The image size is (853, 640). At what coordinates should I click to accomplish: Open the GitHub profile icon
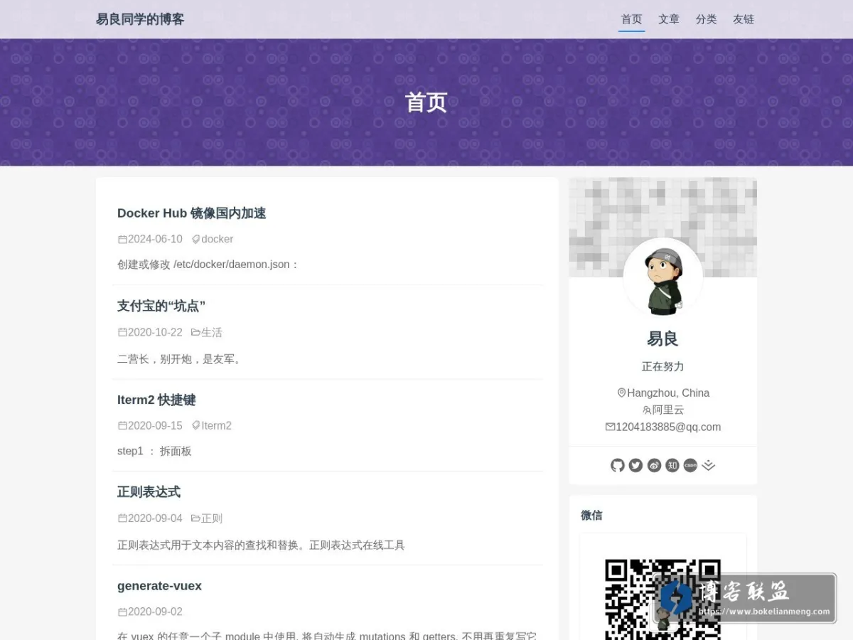click(618, 465)
